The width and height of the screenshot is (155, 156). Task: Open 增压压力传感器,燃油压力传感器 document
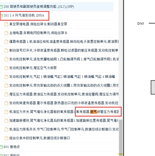point(64,94)
